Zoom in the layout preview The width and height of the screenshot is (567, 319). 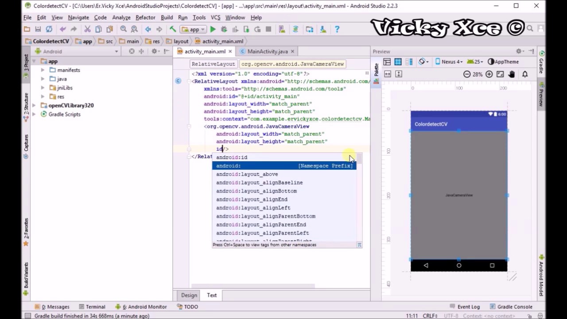[489, 74]
